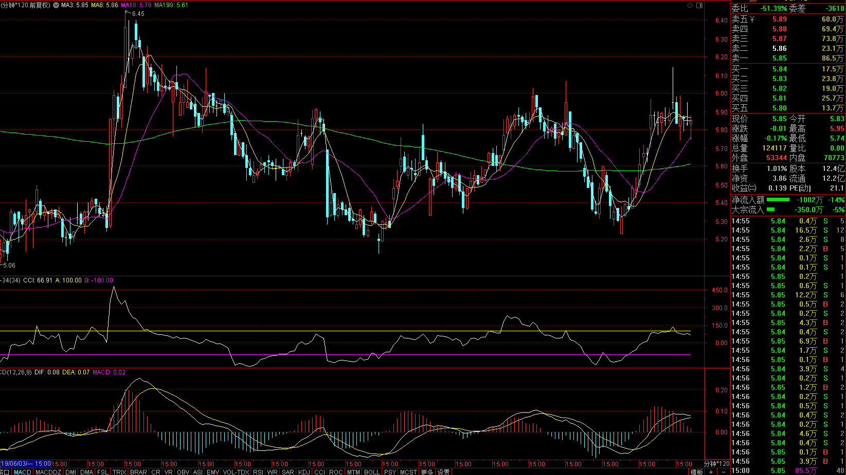Viewport: 846px width, 475px height.
Task: Click the 卖二 price 5.86
Action: click(780, 49)
